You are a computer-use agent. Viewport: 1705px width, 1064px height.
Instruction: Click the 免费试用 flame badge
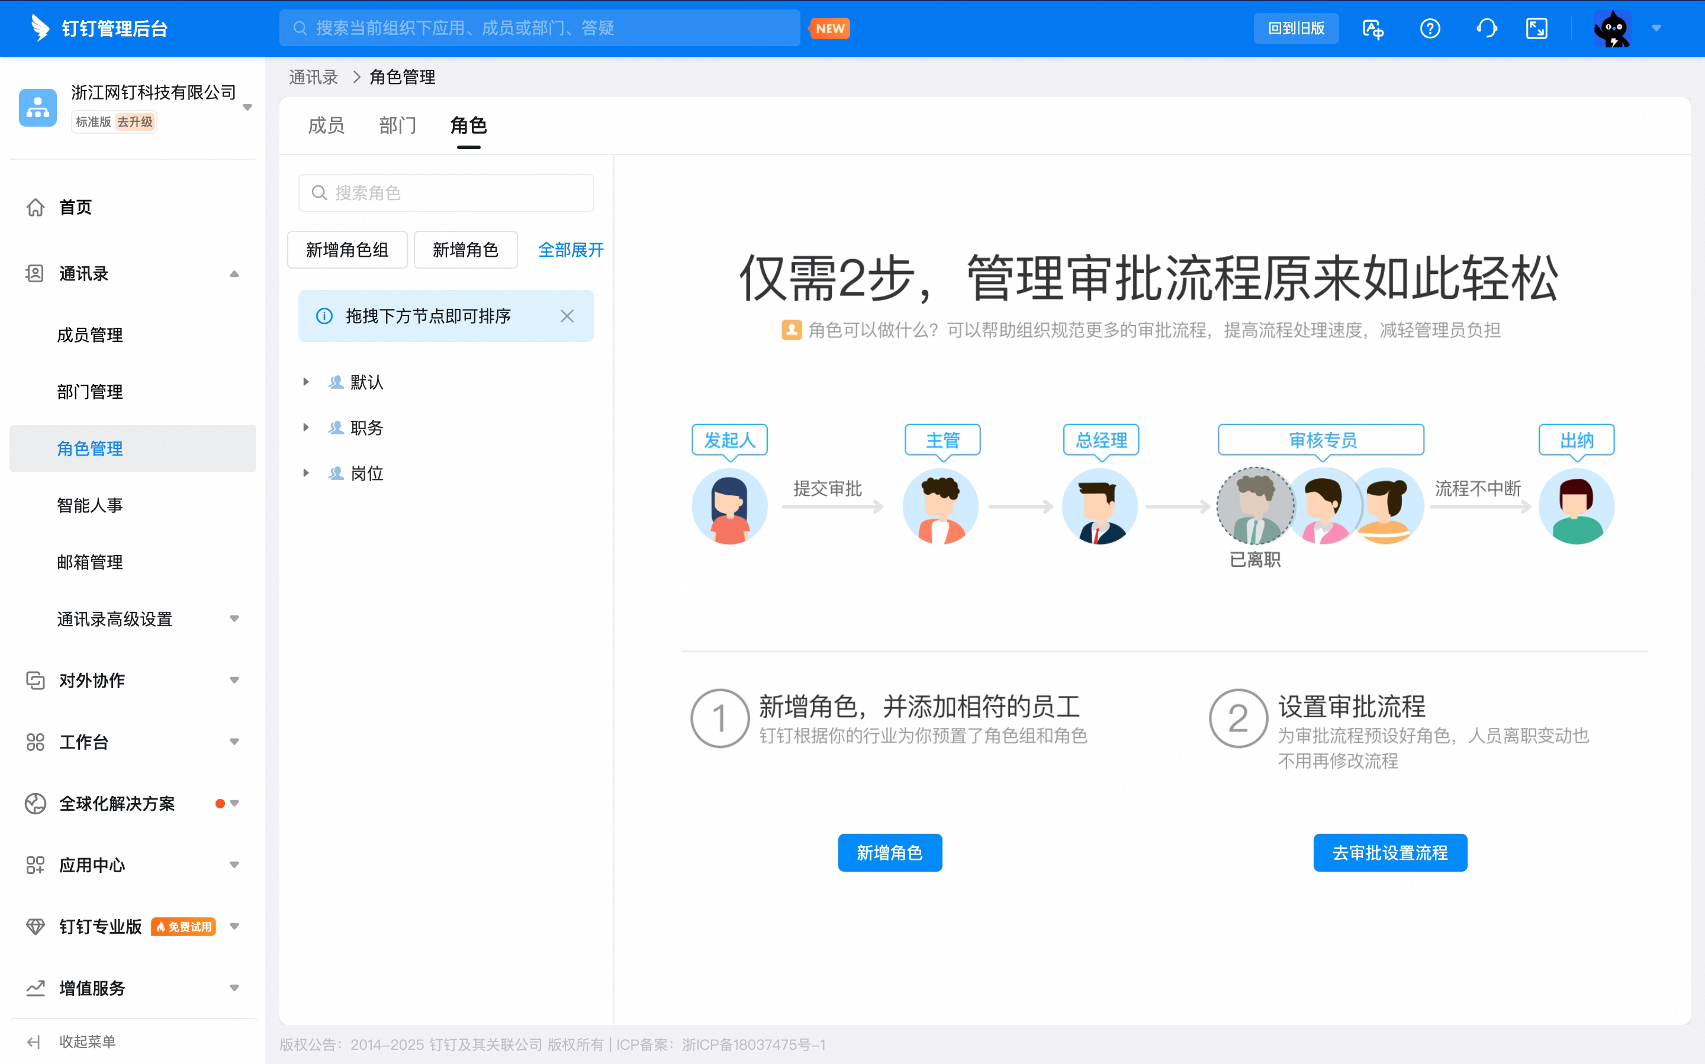click(184, 927)
